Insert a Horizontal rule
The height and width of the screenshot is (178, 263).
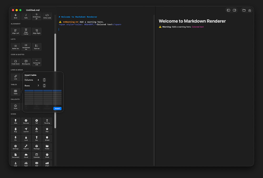[x=37, y=62]
